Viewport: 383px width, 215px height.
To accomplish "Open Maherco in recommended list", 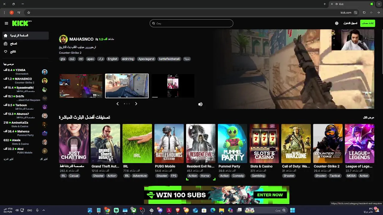I will point(25,133).
